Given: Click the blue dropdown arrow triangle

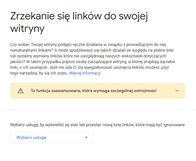Looking at the screenshot, I should [x=86, y=137].
